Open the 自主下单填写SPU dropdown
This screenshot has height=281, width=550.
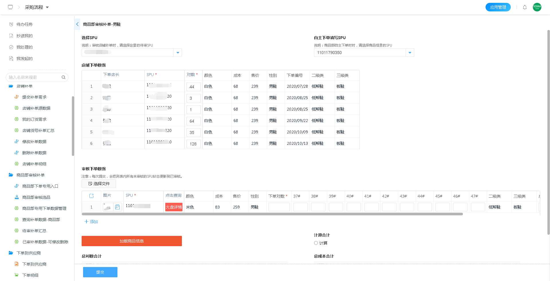(410, 53)
